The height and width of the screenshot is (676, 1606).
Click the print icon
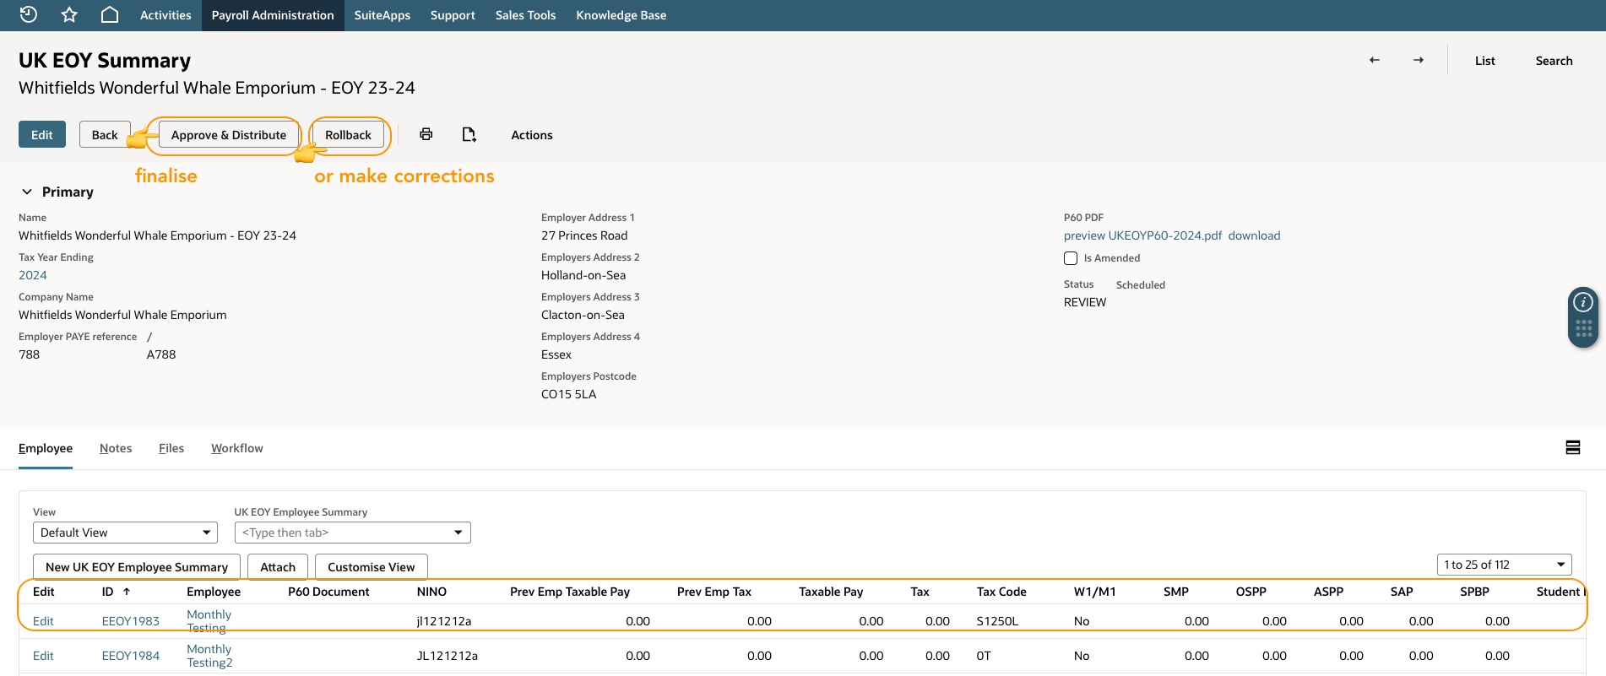pos(426,134)
